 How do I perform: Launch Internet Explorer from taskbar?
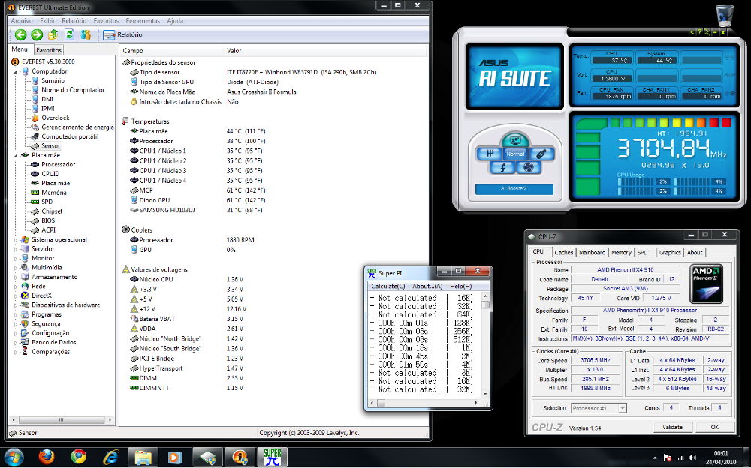(110, 457)
